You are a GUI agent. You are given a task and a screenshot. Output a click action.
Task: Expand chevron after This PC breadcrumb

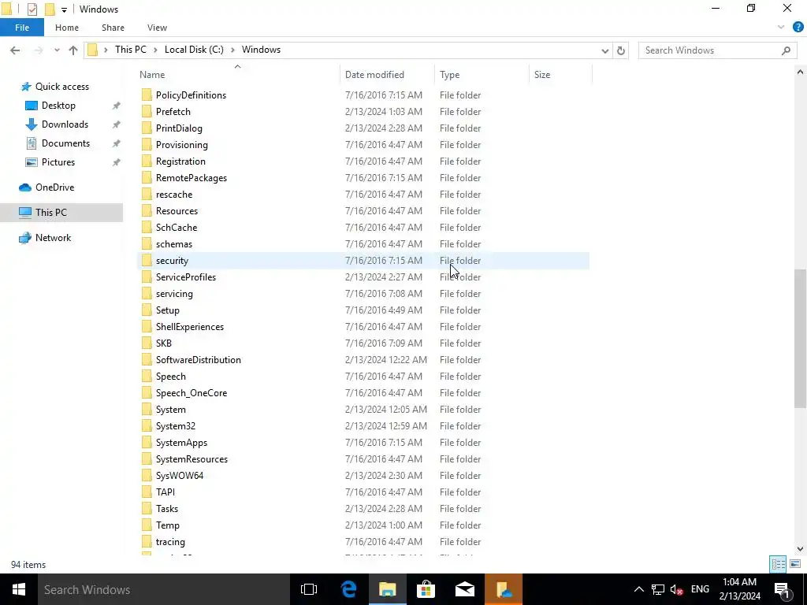tap(155, 50)
